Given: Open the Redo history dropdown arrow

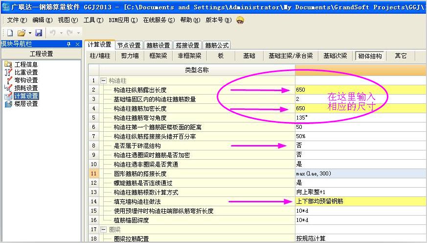Looking at the screenshot, I should click(78, 33).
